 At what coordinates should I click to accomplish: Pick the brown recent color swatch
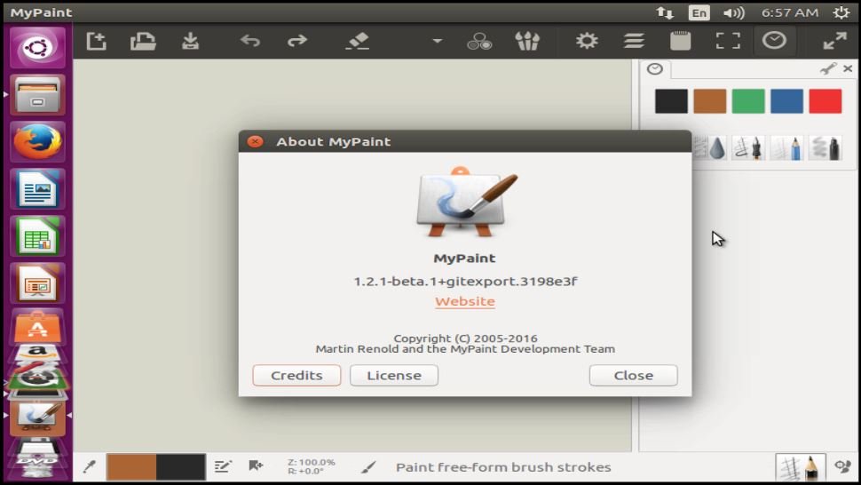click(x=709, y=101)
